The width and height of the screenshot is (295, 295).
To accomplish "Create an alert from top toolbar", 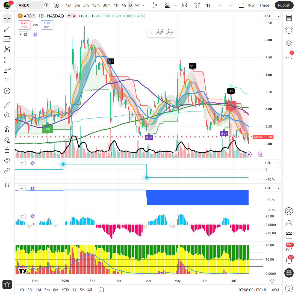I will tap(197, 5).
